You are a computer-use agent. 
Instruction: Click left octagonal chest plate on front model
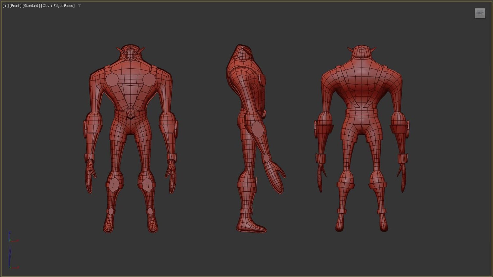[x=112, y=80]
